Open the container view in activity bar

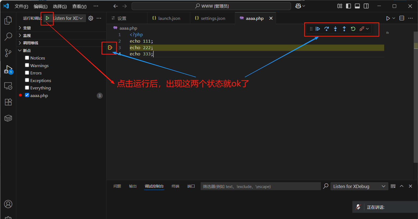(8, 118)
